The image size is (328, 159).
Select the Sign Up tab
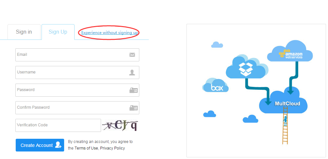click(58, 32)
